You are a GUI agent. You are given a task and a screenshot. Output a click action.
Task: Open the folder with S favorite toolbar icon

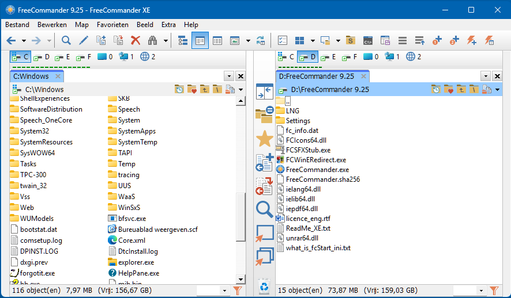coord(351,41)
